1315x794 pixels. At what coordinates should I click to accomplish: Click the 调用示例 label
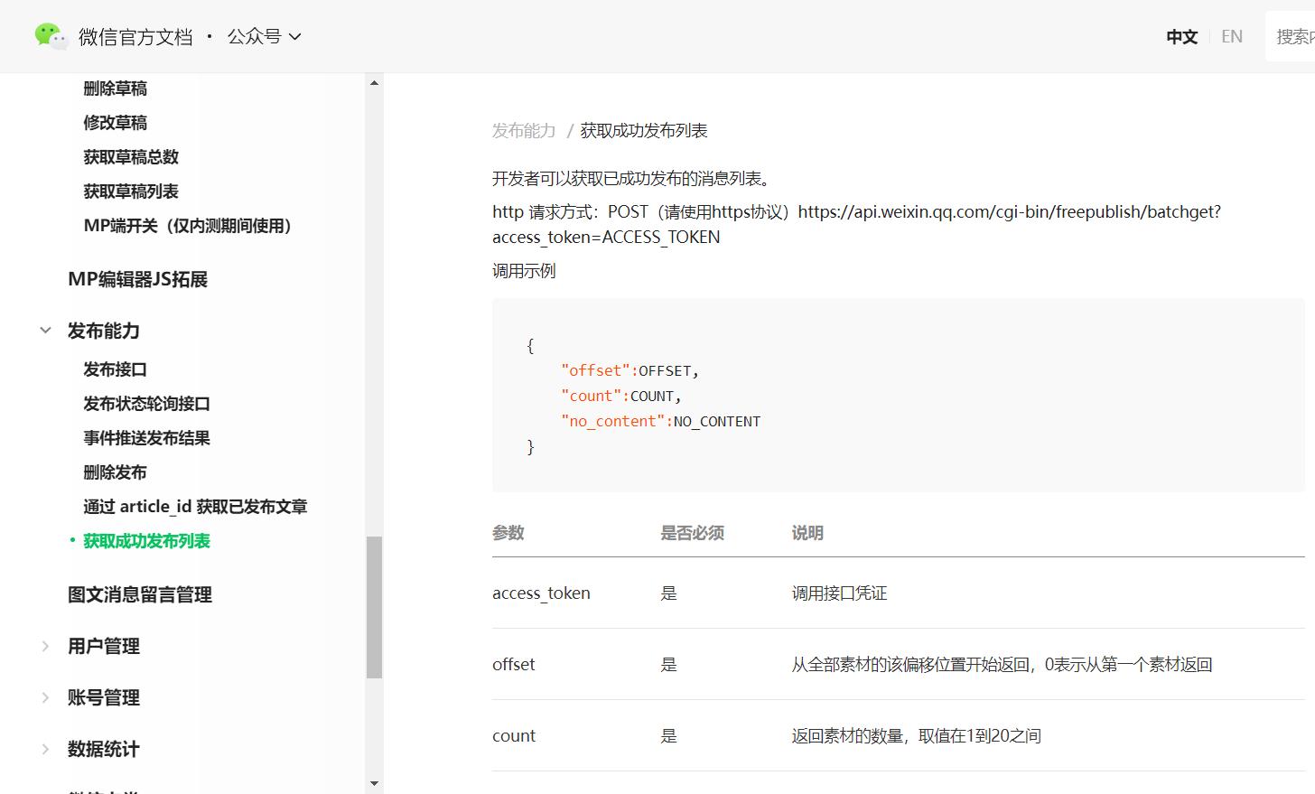524,271
